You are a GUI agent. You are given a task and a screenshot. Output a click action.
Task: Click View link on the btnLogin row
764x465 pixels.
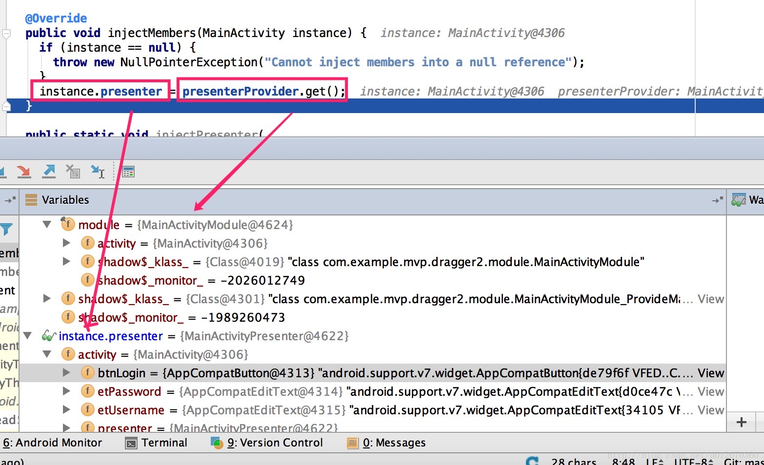coord(711,373)
